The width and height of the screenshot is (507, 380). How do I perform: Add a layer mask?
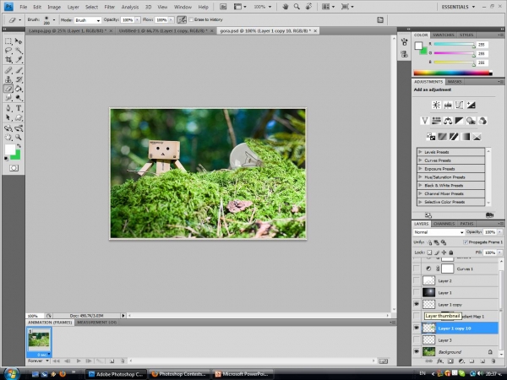coord(450,361)
